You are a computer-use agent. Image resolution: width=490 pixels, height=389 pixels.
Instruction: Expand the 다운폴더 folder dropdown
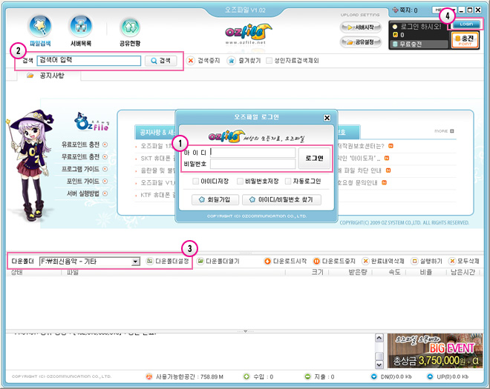point(135,262)
